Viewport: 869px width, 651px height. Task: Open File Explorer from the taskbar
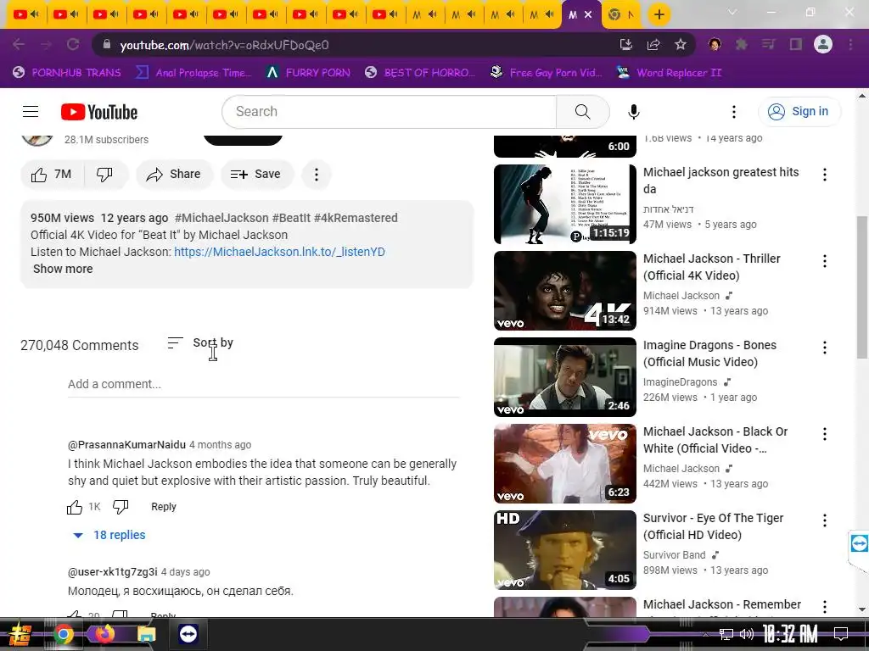[146, 634]
